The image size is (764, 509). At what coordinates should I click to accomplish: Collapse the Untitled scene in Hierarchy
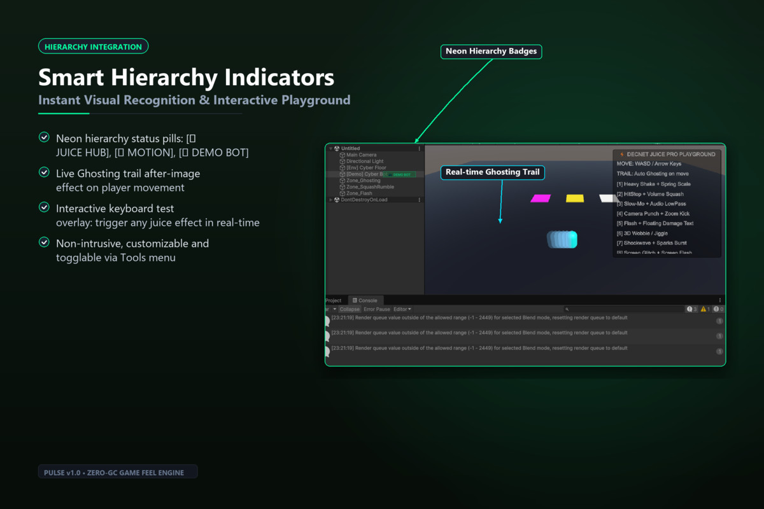[331, 148]
